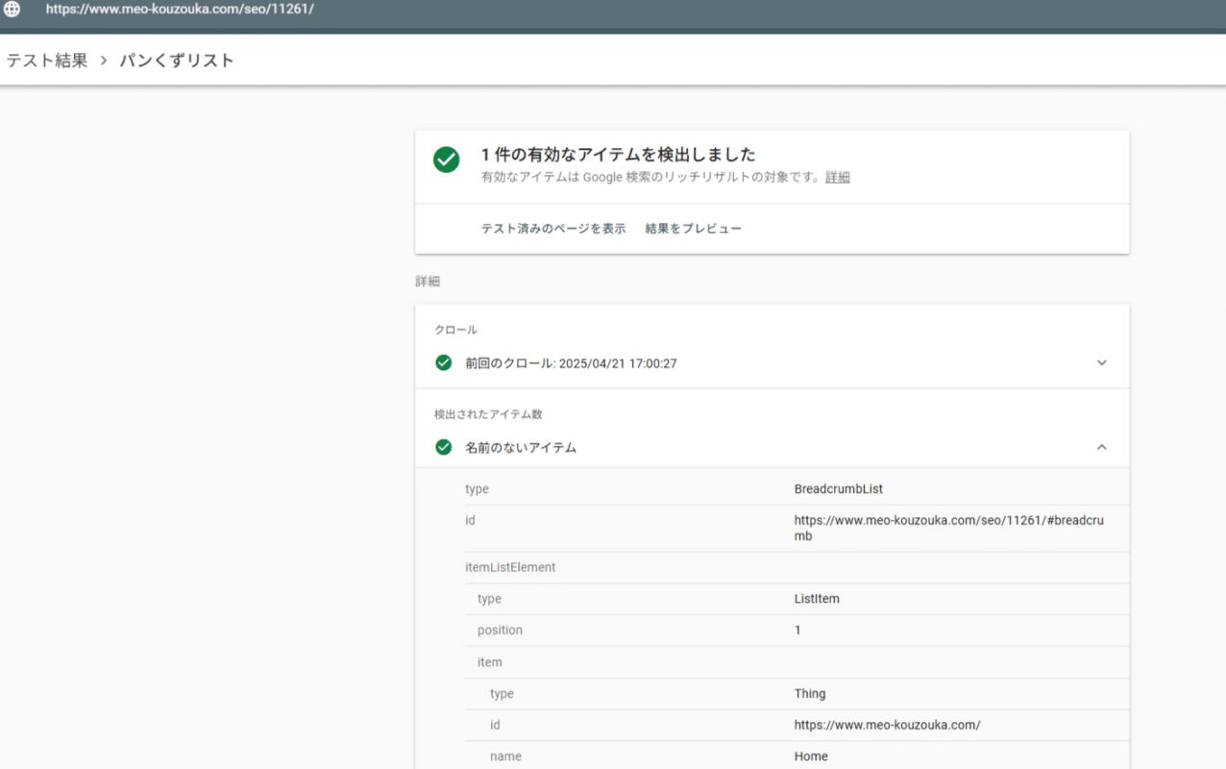The width and height of the screenshot is (1226, 769).
Task: Go back to テスト結果 breadcrumb
Action: pos(47,61)
